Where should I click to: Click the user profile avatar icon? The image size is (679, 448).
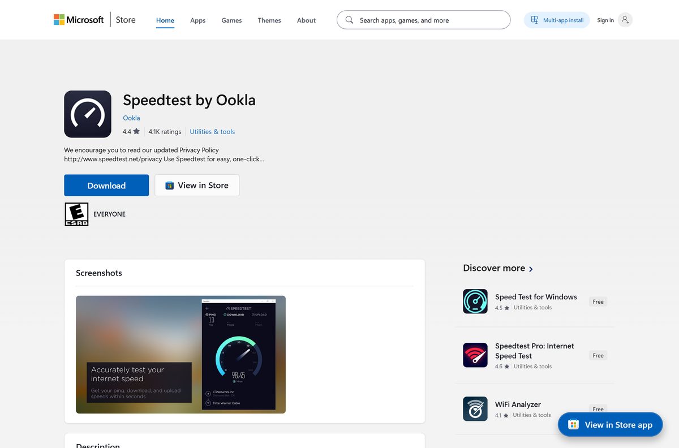point(625,20)
